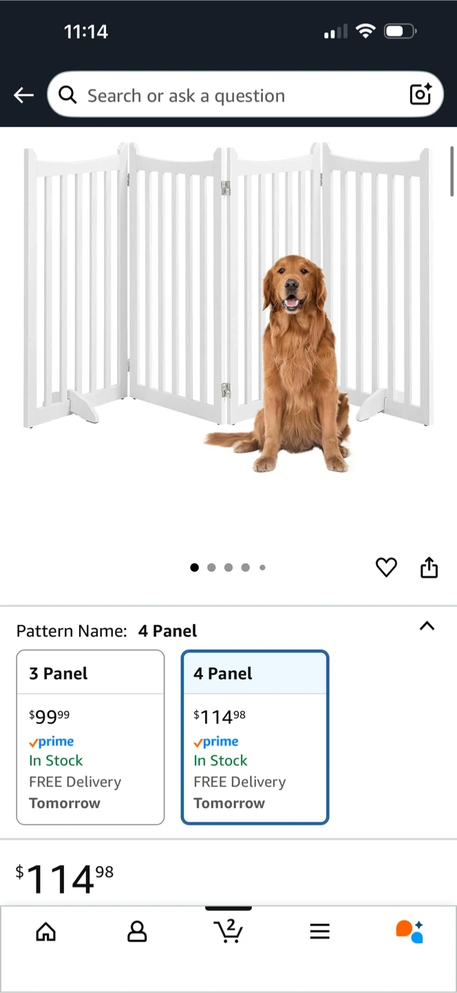457x993 pixels.
Task: Collapse the Pattern Name section chevron
Action: point(427,626)
